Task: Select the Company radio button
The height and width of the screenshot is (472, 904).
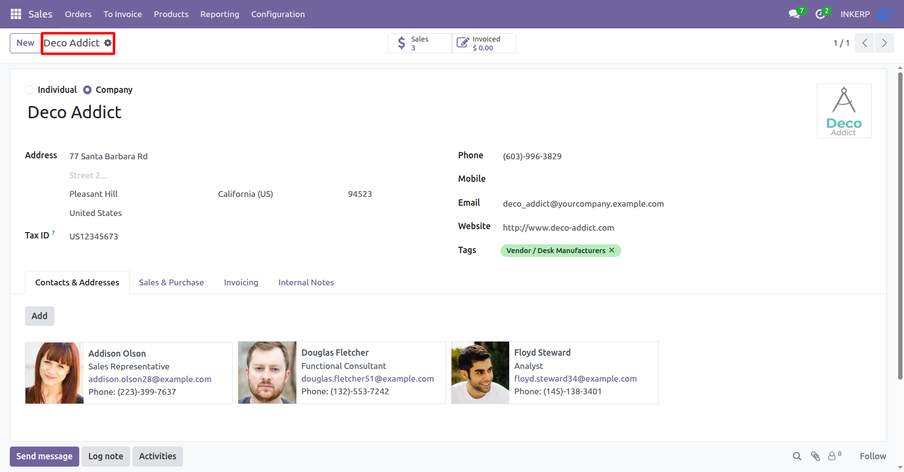Action: click(87, 90)
